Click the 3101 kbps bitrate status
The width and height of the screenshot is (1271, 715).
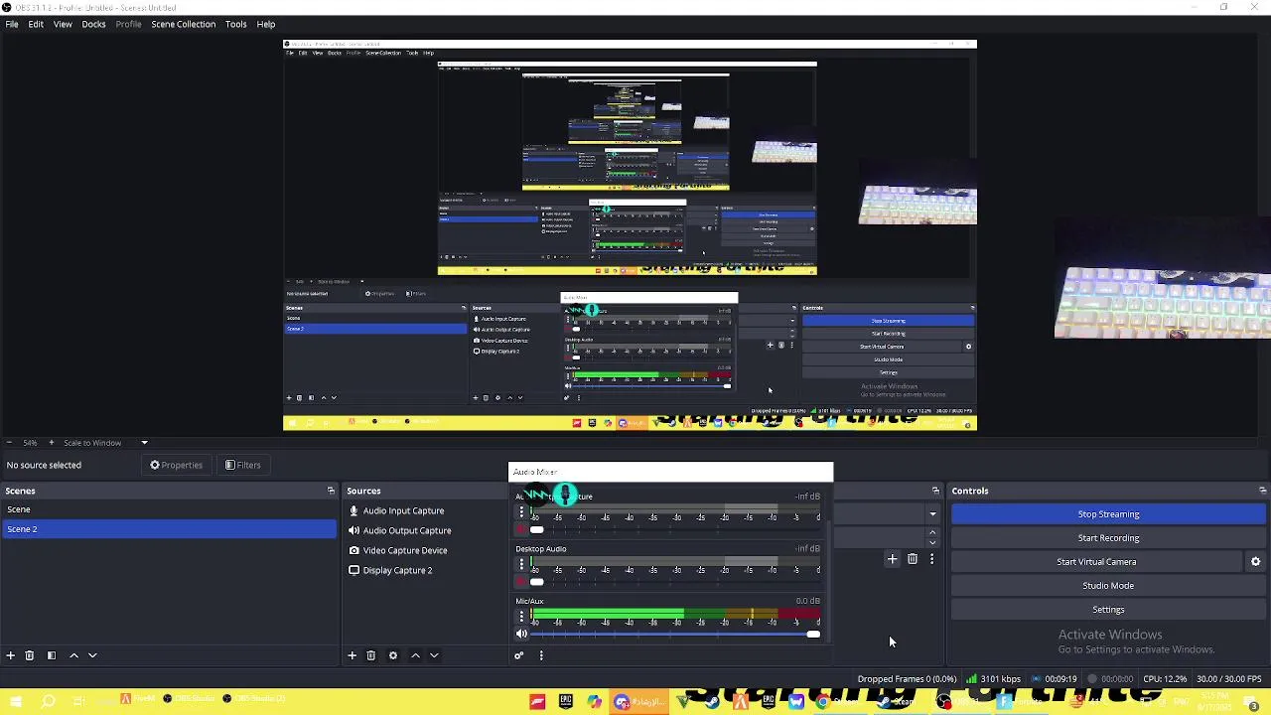(x=994, y=679)
